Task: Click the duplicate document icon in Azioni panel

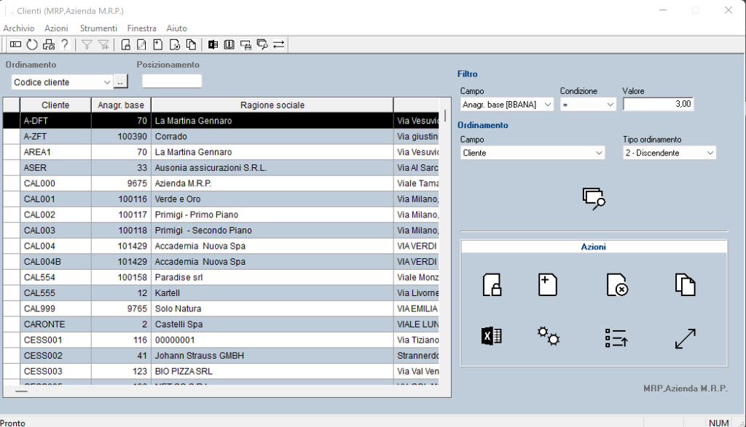Action: (685, 284)
